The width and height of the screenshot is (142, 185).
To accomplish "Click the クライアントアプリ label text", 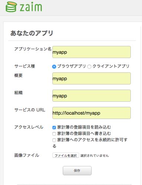I will tap(111, 66).
